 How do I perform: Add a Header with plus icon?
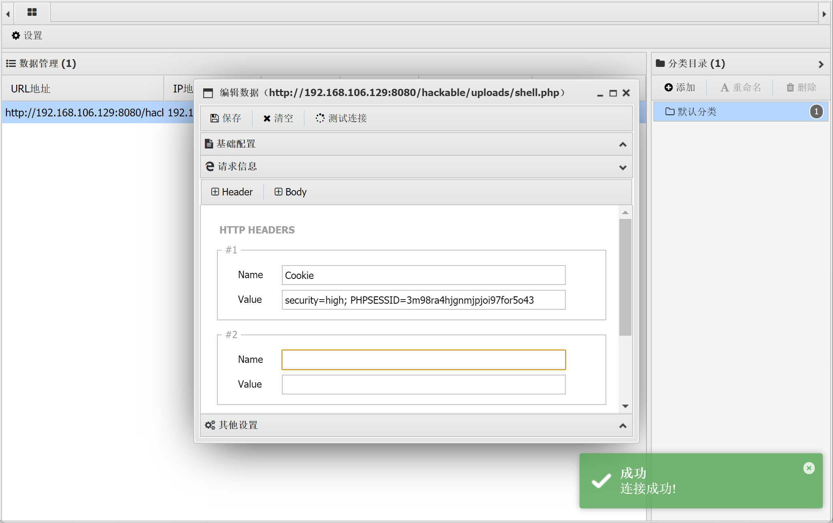[x=215, y=192]
